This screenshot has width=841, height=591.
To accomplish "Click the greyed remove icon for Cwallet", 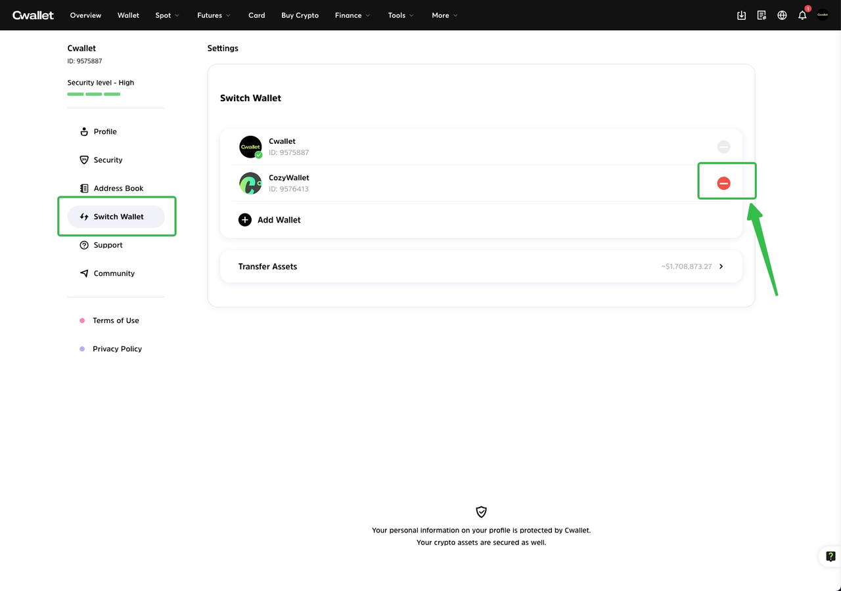I will (723, 147).
